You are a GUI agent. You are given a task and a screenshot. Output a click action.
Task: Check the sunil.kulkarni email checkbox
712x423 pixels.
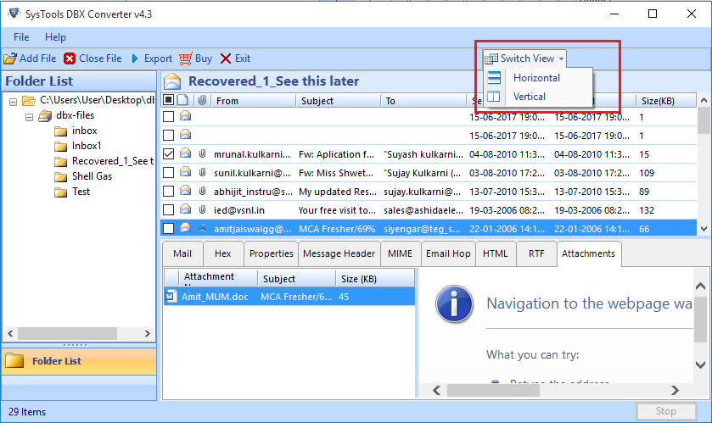point(169,172)
